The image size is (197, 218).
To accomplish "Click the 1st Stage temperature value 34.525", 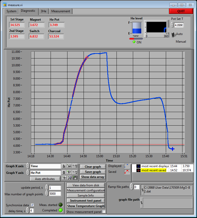I will coord(17,25).
